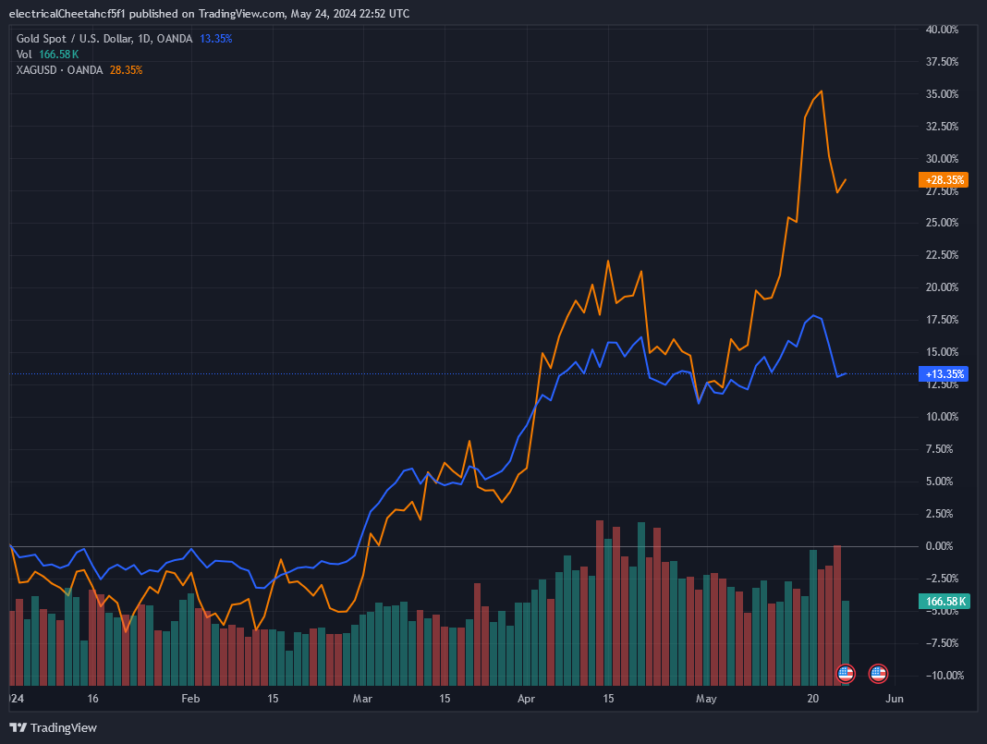
Task: Click the TradingView logo at bottom left
Action: pos(53,727)
